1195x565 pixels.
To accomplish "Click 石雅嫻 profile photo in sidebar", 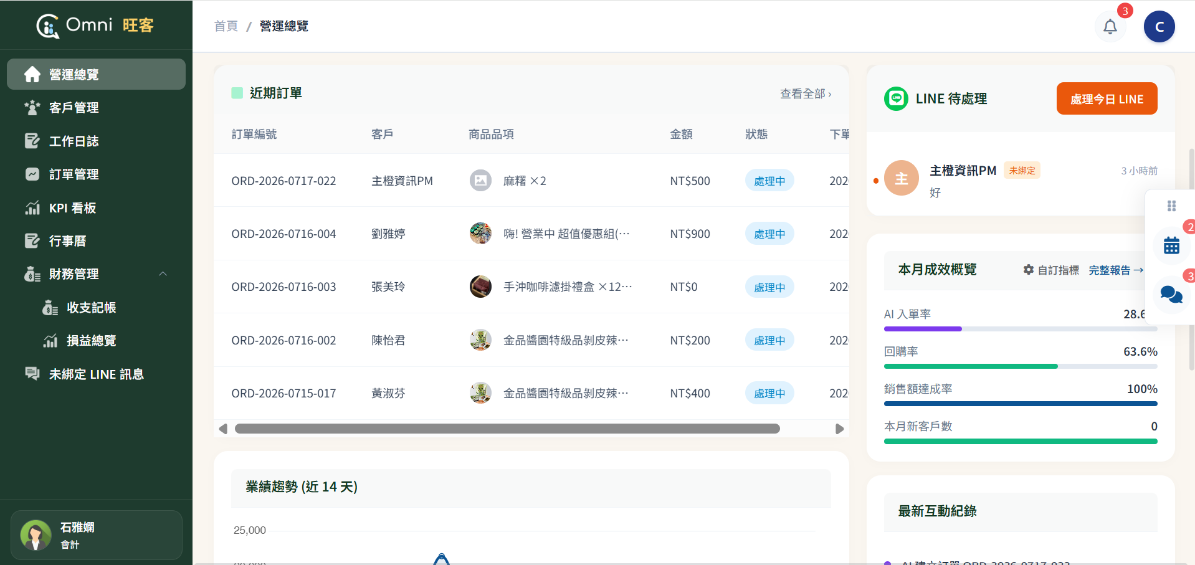I will click(36, 535).
